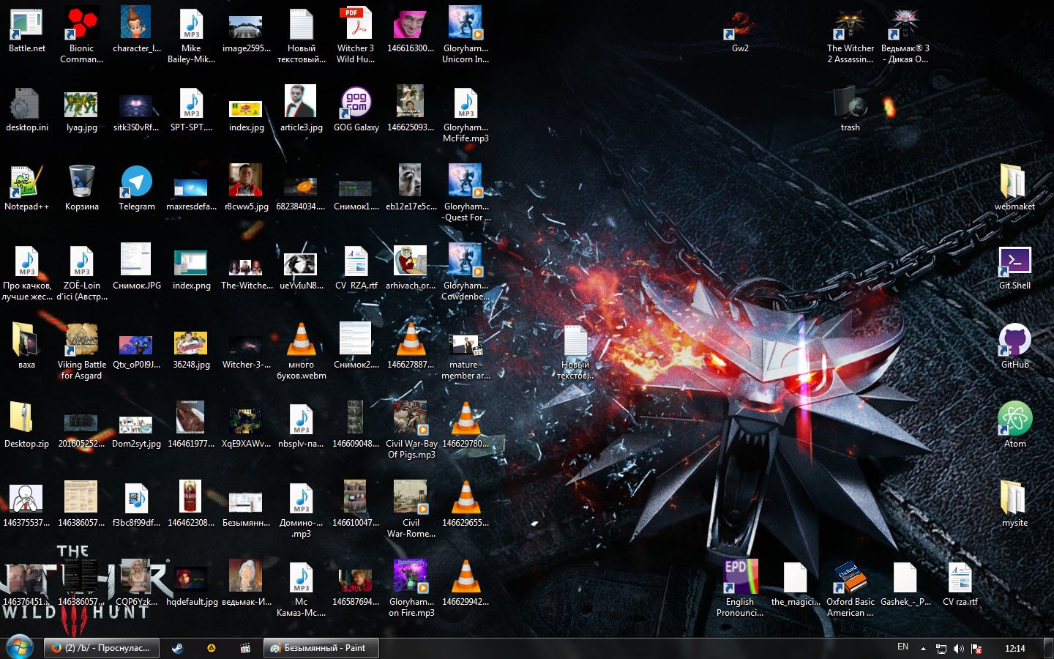Open the Oxford Basic American shortcut
1054x659 pixels.
[850, 589]
